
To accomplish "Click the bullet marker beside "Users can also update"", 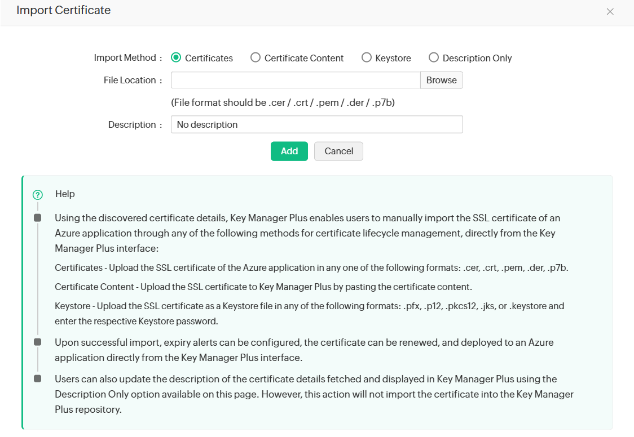I will click(x=38, y=379).
